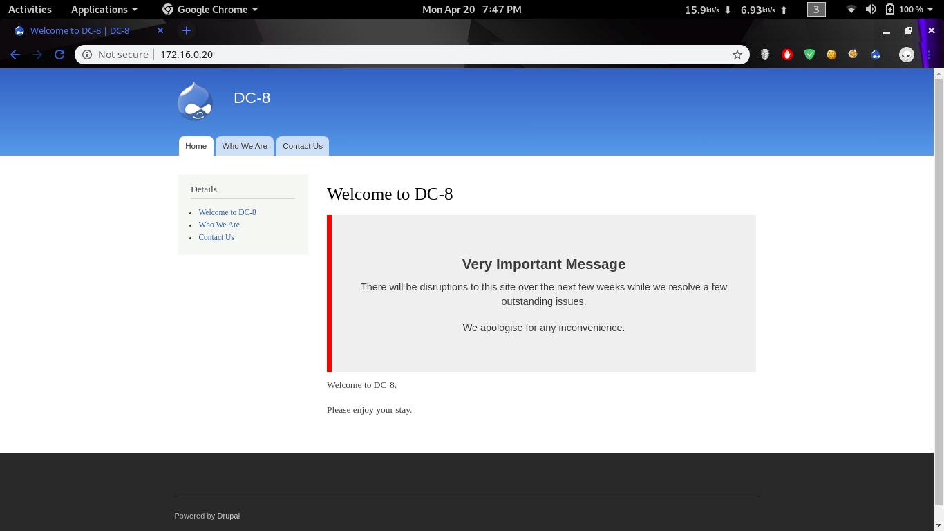Viewport: 944px width, 531px height.
Task: Open Chrome's three-dot menu
Action: 929,55
